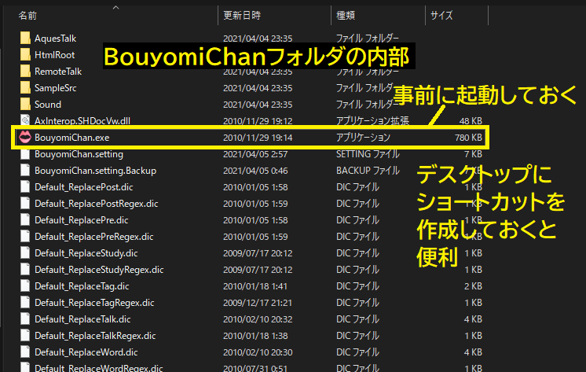Click the Default_ReplacePre.dic file icon

(x=25, y=219)
